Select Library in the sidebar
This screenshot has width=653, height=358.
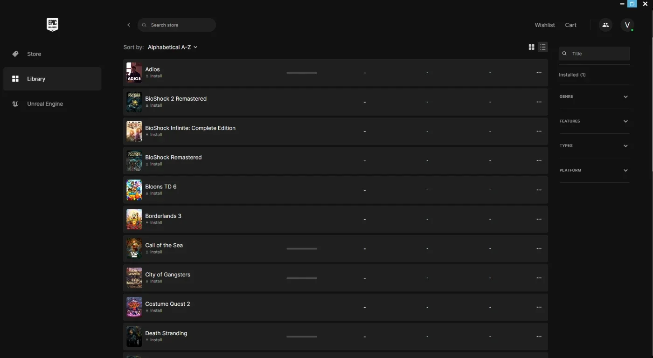[x=52, y=79]
